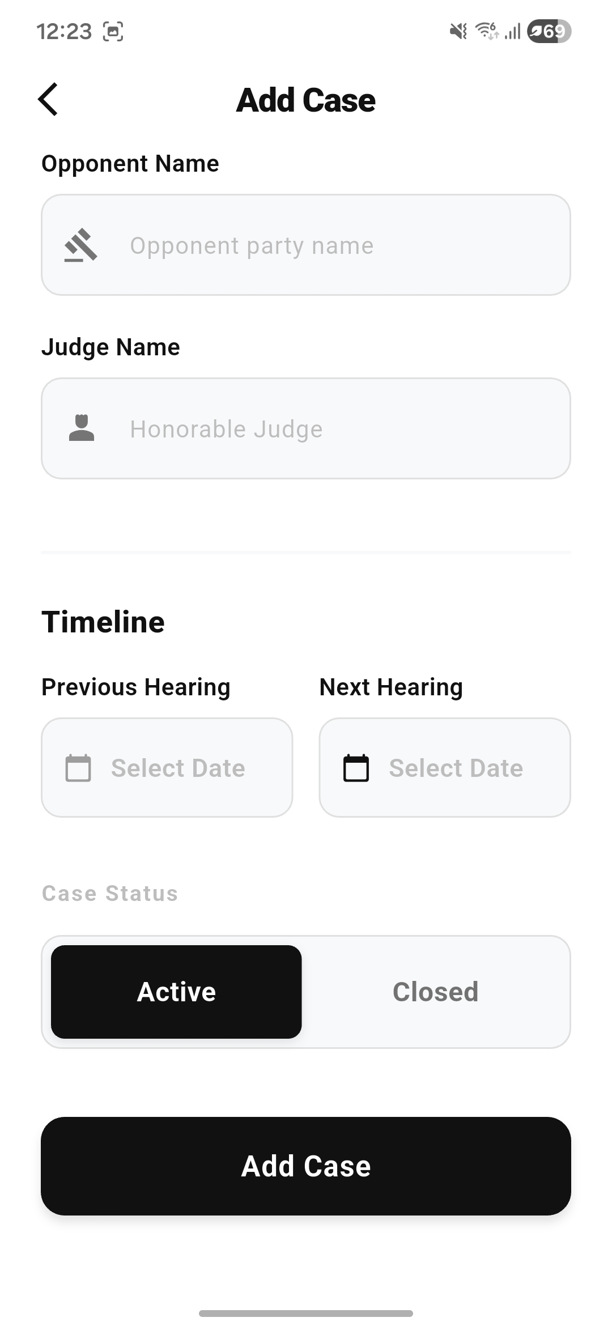Open the Previous Hearing date picker

coord(178,768)
